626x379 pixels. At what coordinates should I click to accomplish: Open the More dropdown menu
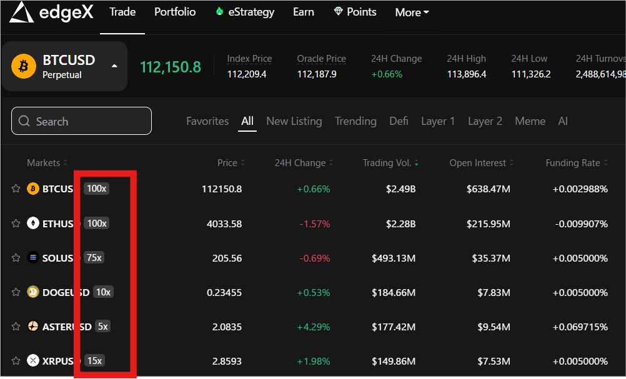[x=412, y=12]
